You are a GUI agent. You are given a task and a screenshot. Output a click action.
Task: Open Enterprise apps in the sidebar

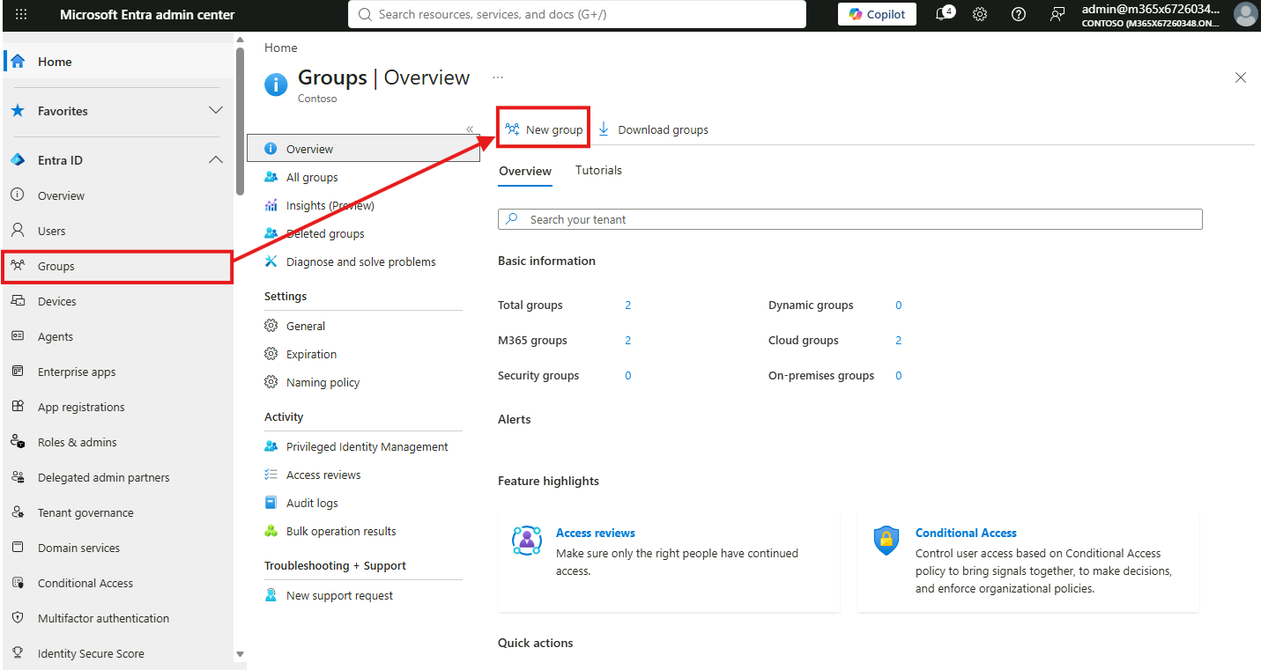[x=118, y=372]
